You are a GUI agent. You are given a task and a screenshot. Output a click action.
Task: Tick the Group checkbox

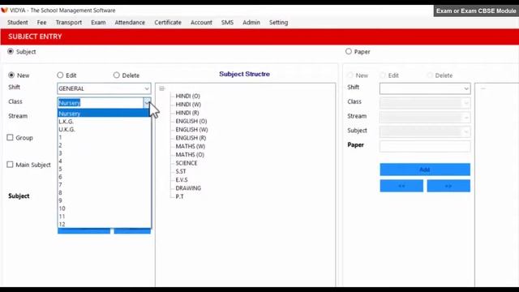pos(10,137)
